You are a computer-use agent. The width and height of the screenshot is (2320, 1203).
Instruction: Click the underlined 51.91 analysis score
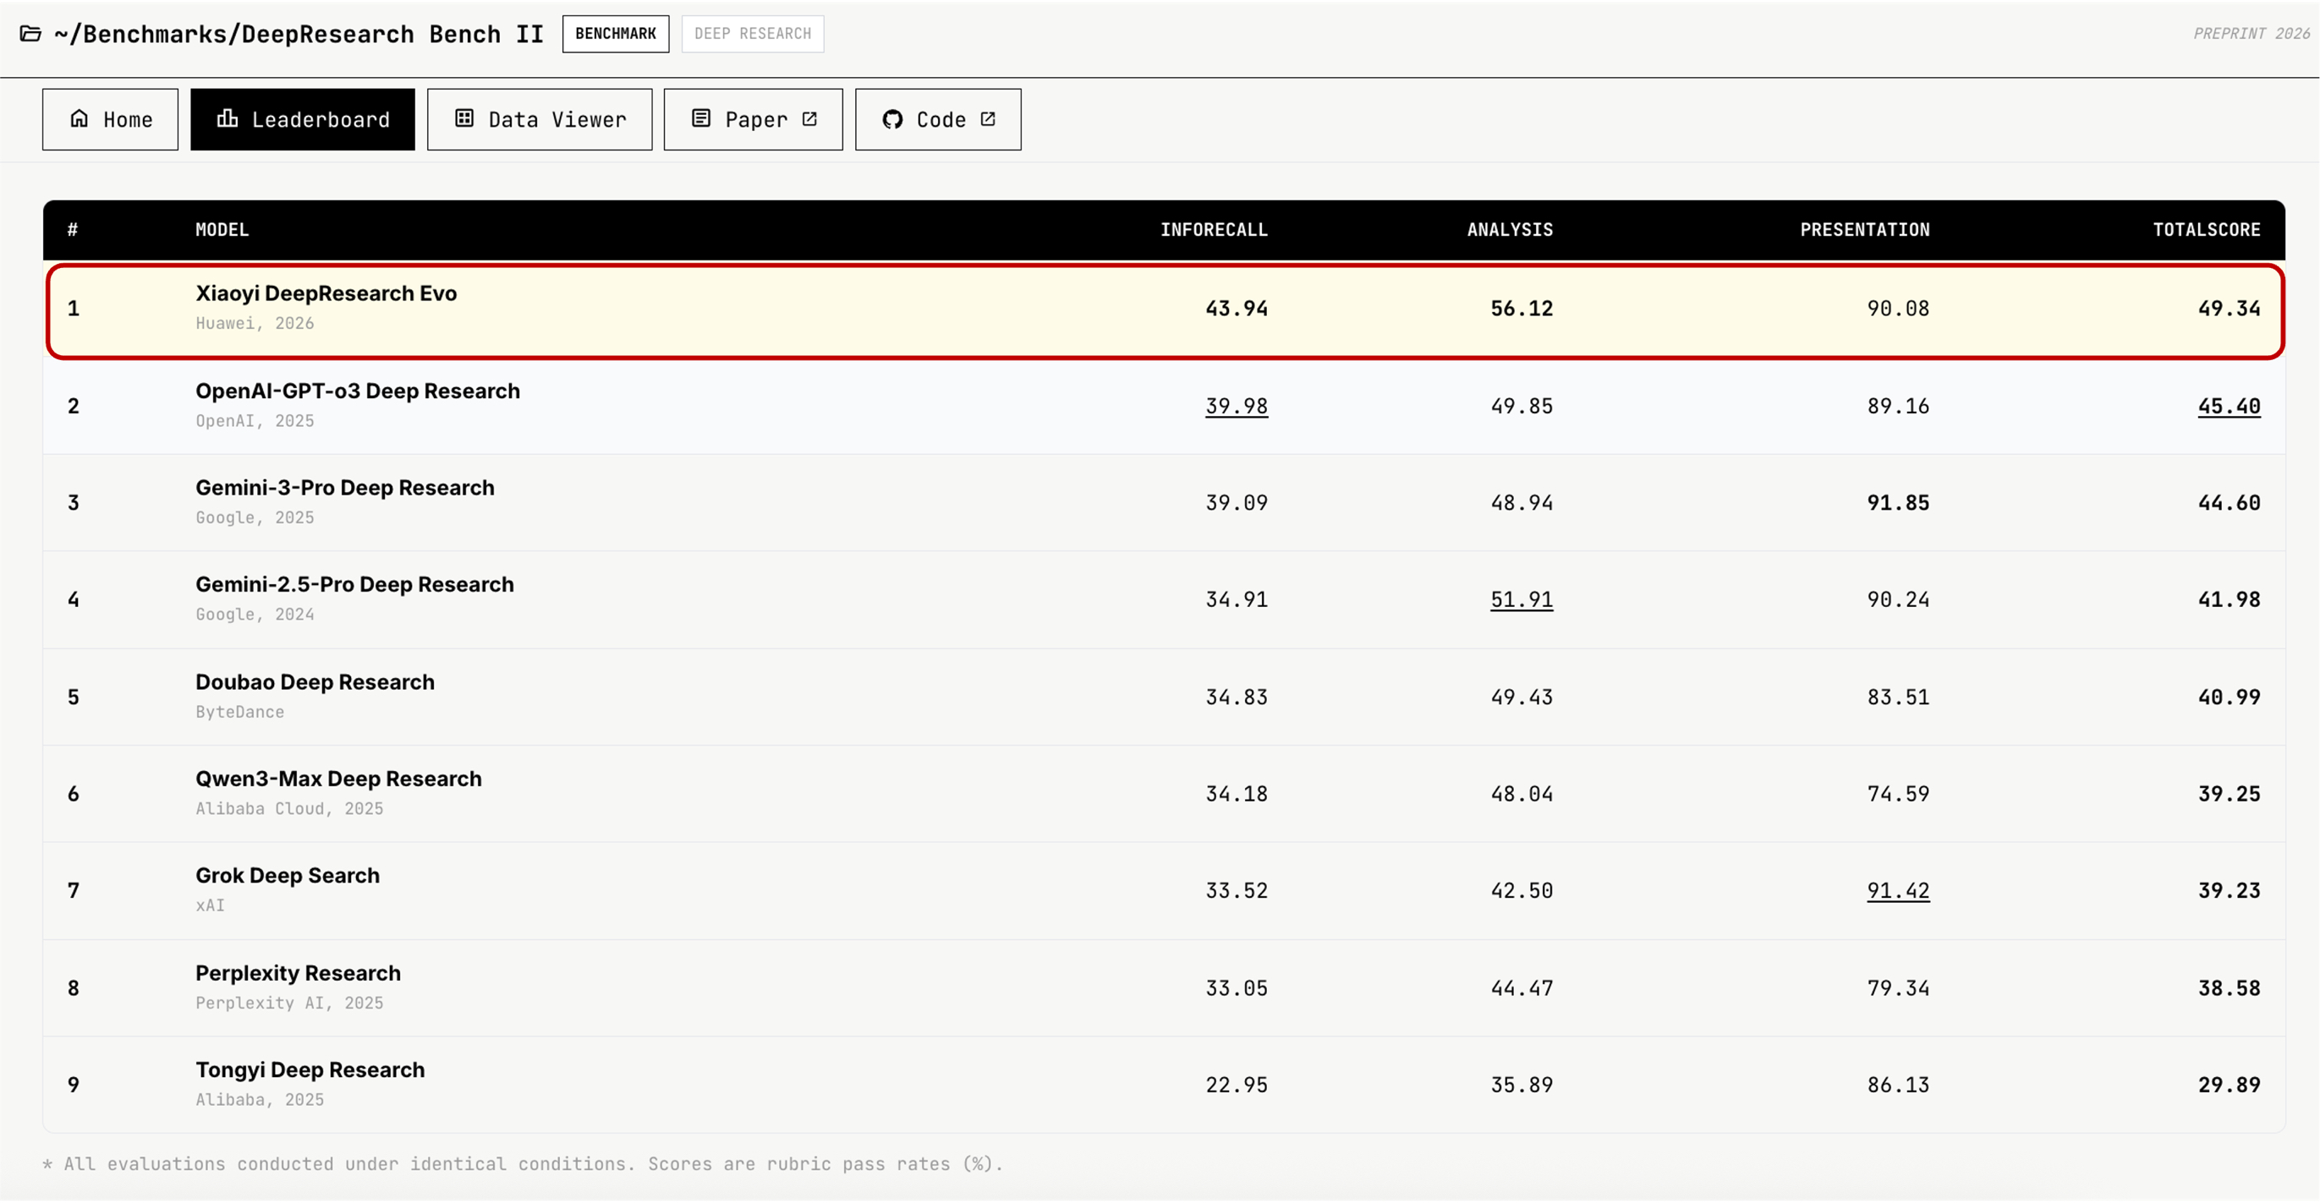point(1521,599)
